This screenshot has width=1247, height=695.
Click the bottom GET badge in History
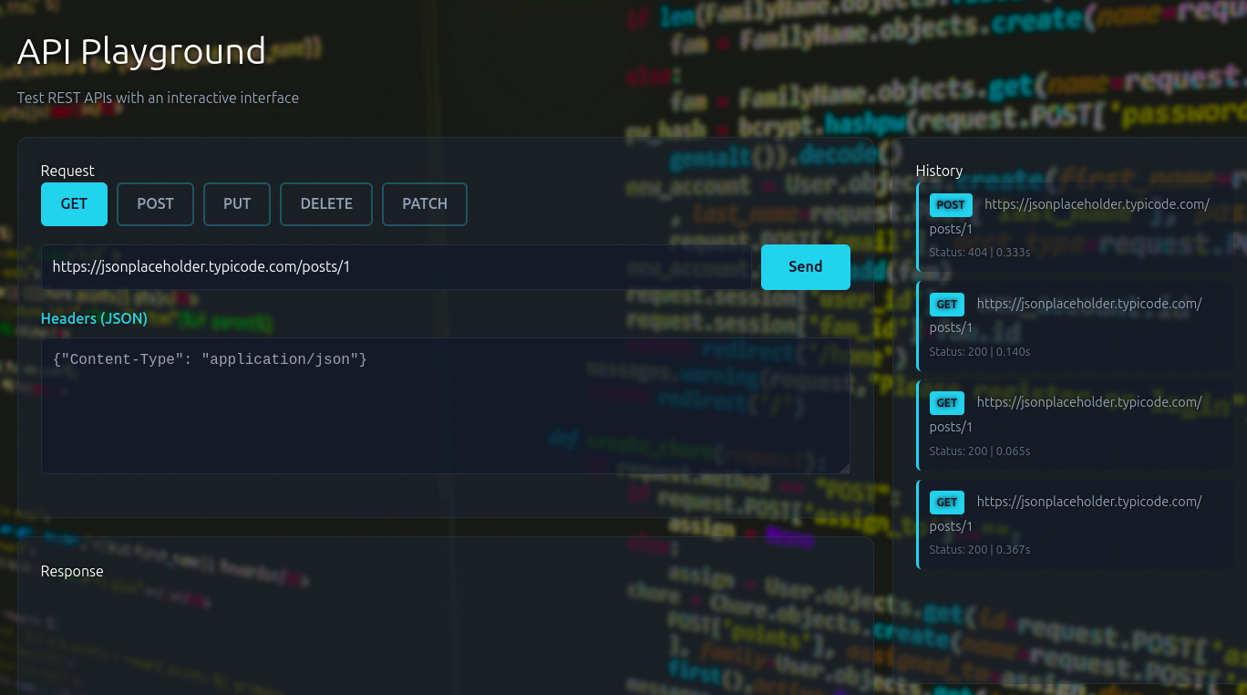point(947,502)
